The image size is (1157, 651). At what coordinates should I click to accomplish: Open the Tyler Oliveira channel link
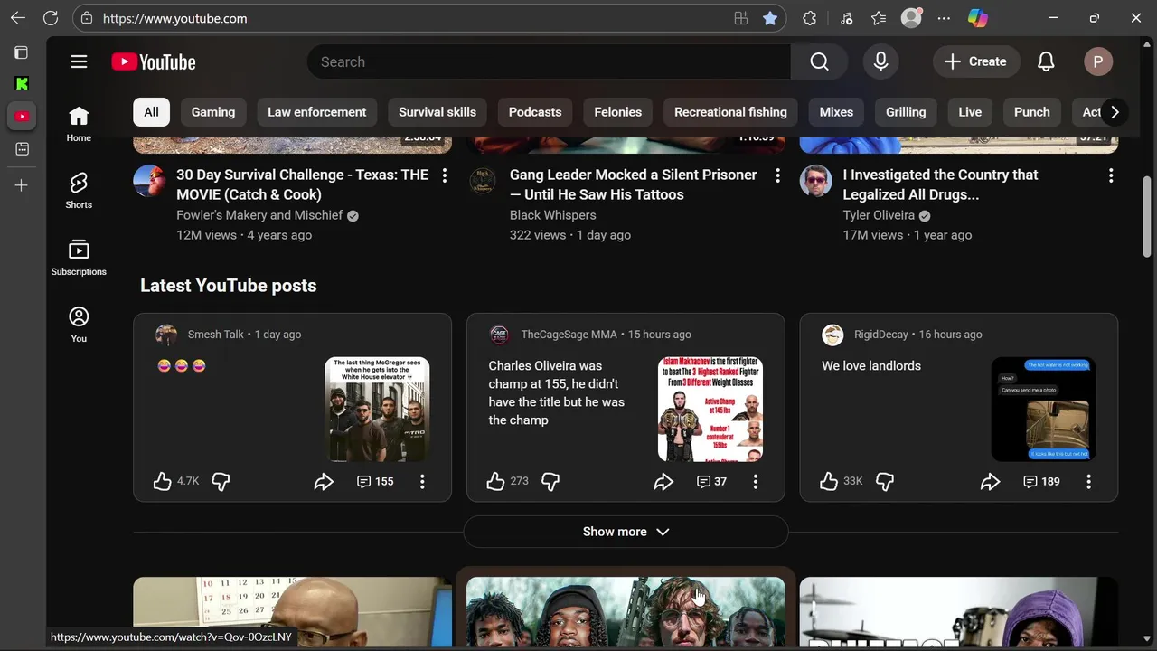point(879,215)
